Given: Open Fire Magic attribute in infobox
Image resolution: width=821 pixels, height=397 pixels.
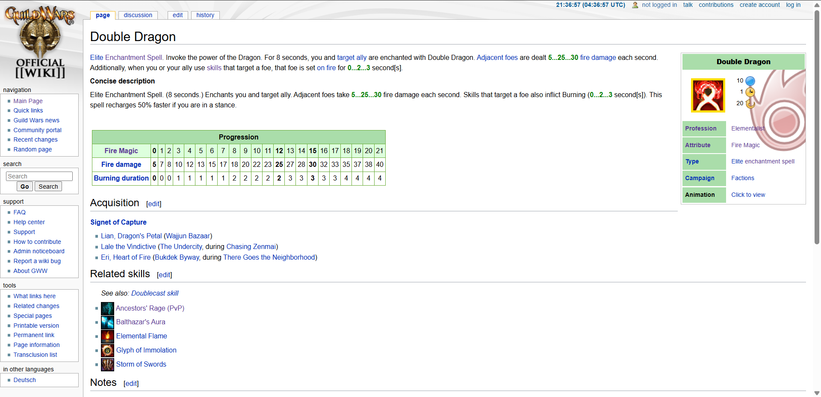Looking at the screenshot, I should pyautogui.click(x=745, y=145).
